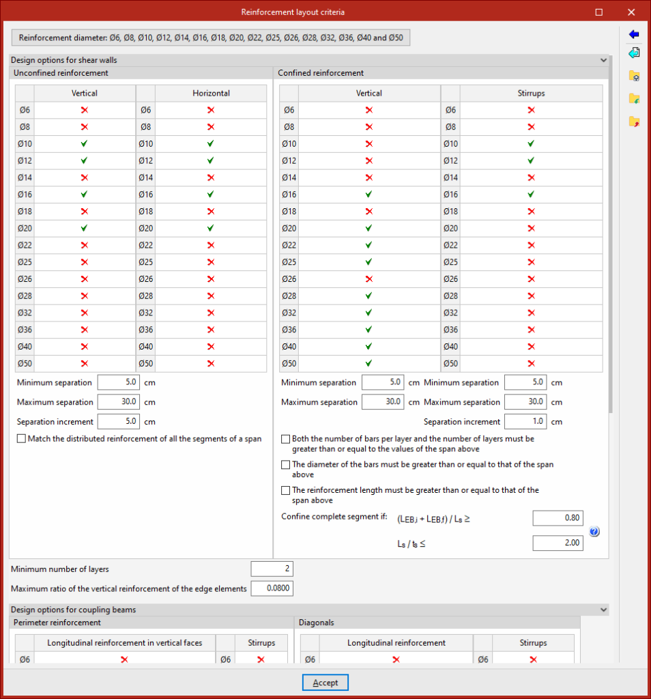Image resolution: width=651 pixels, height=699 pixels.
Task: Click the cyan arrow document icon
Action: pos(634,53)
